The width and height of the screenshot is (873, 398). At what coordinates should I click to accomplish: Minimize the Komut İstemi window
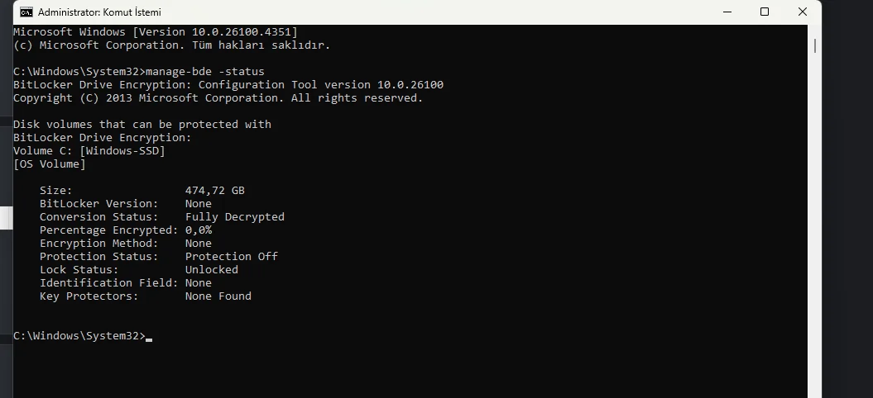[x=727, y=12]
